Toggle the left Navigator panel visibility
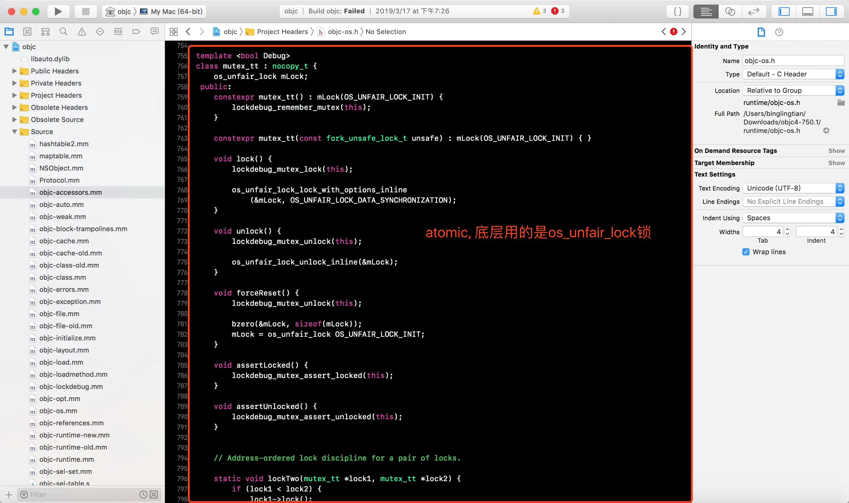Viewport: 849px width, 503px height. click(784, 12)
